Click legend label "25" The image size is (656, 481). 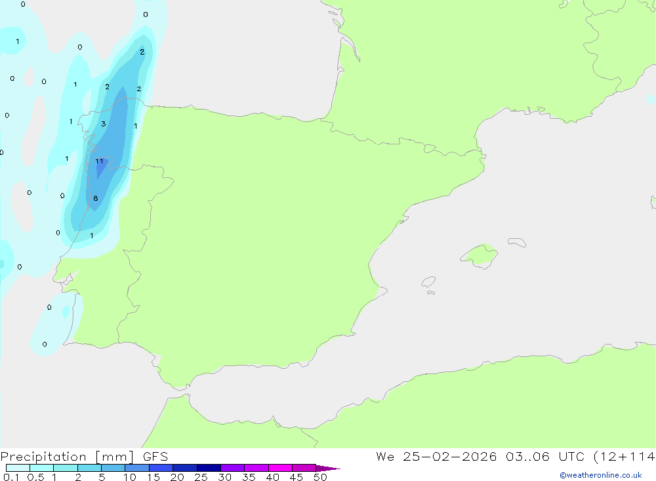[201, 477]
